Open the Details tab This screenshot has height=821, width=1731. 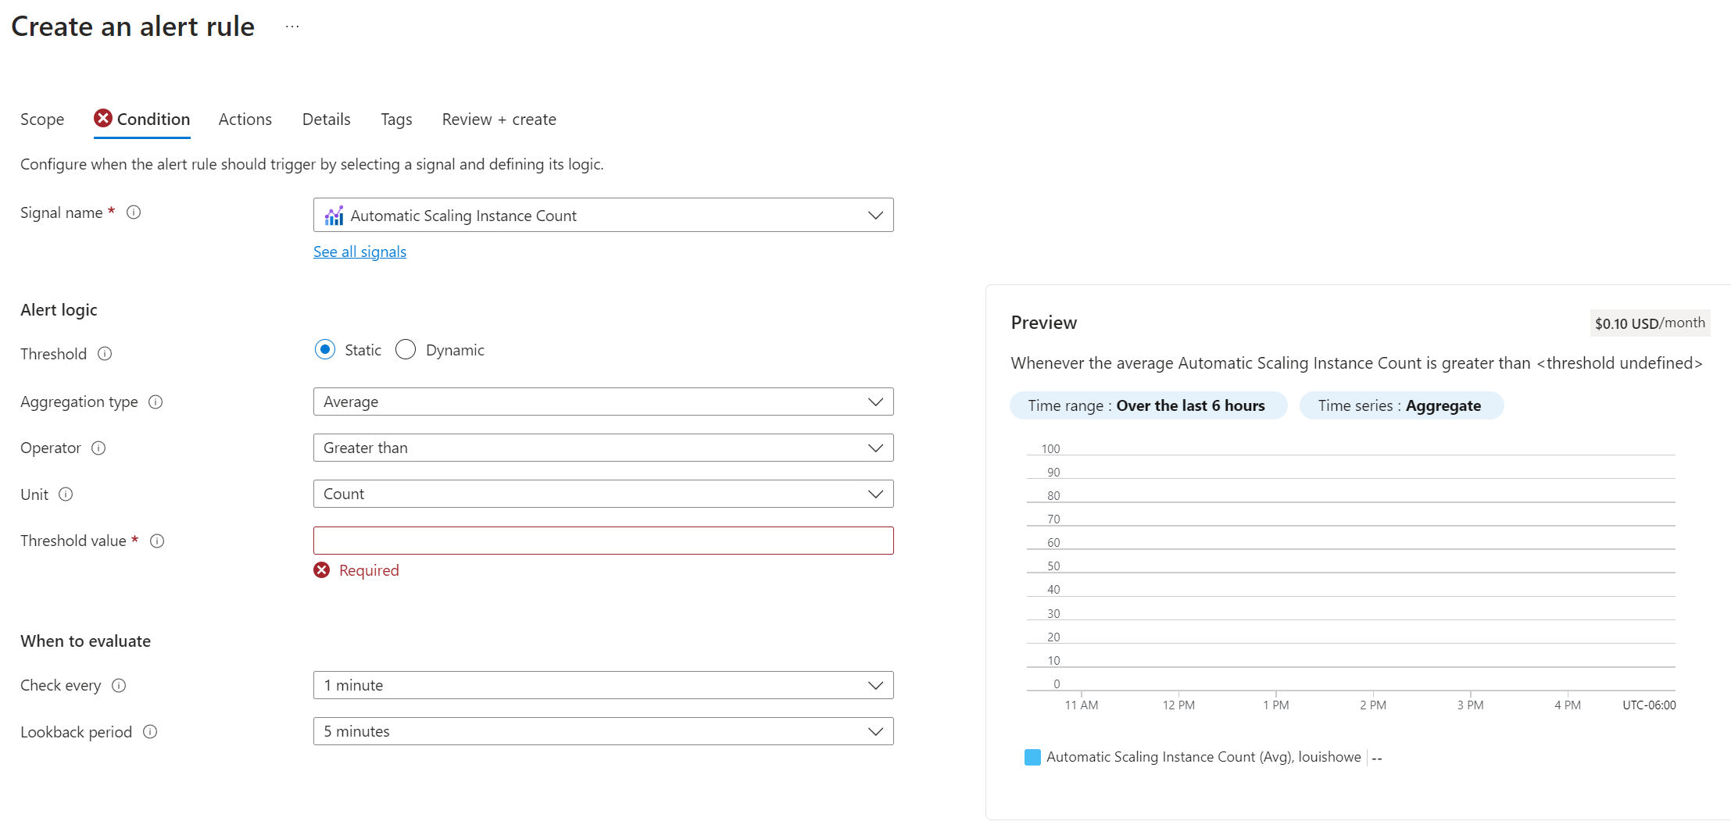(327, 120)
